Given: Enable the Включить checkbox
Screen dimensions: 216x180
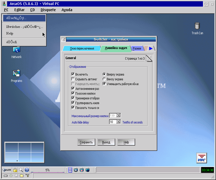Looking at the screenshot, I should [x=73, y=74].
